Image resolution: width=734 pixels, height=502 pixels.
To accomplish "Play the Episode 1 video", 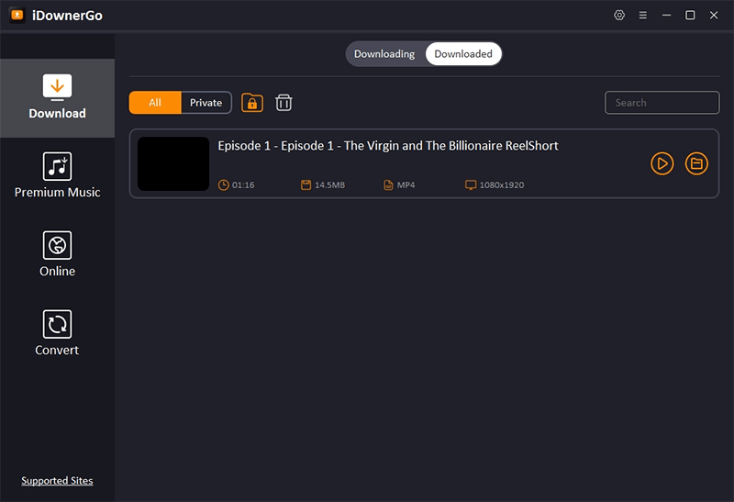I will 662,163.
